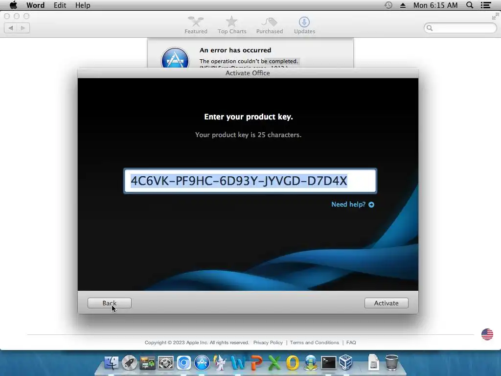Open the Trash in the Dock
The image size is (501, 376).
(x=392, y=363)
